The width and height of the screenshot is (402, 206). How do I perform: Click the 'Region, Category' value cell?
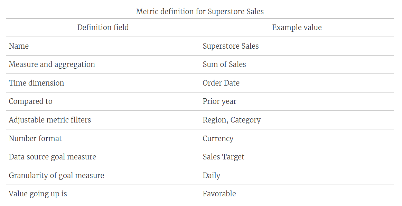tap(232, 120)
